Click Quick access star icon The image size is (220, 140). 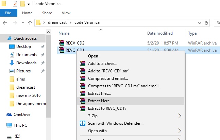[x=10, y=38]
